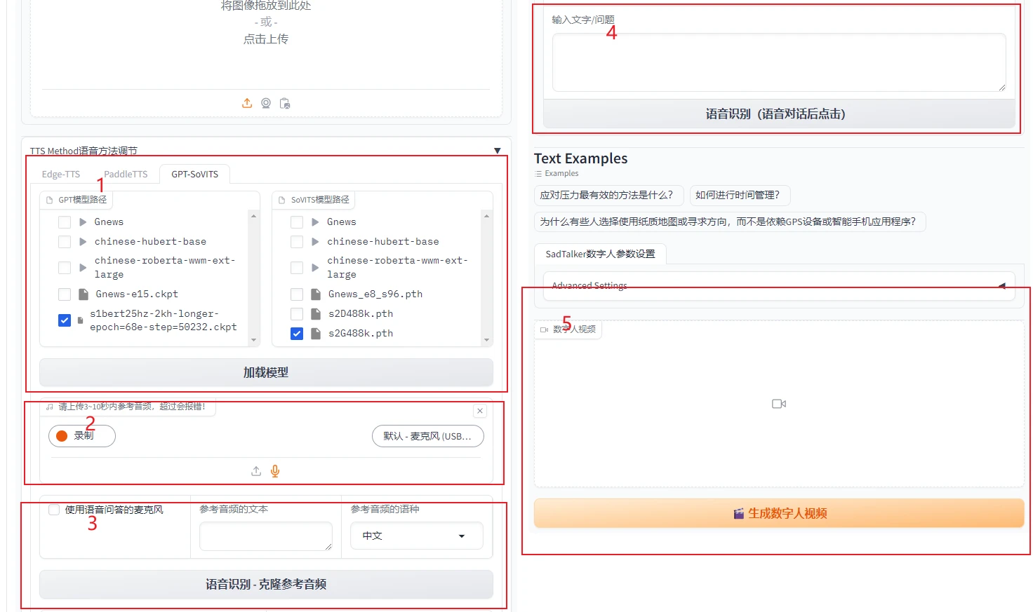Click the 生成数字人视频 button
The height and width of the screenshot is (612, 1033).
[x=779, y=513]
